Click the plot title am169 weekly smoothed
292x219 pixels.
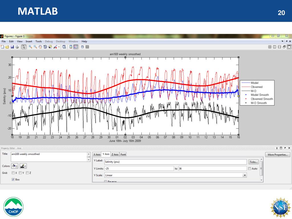point(125,54)
